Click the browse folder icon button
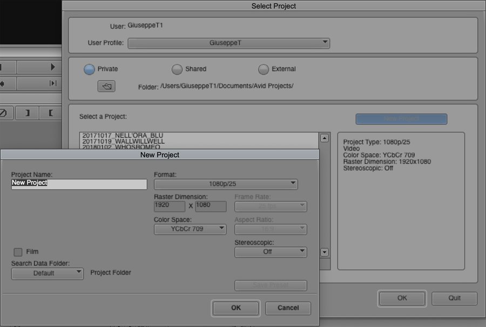 (106, 86)
